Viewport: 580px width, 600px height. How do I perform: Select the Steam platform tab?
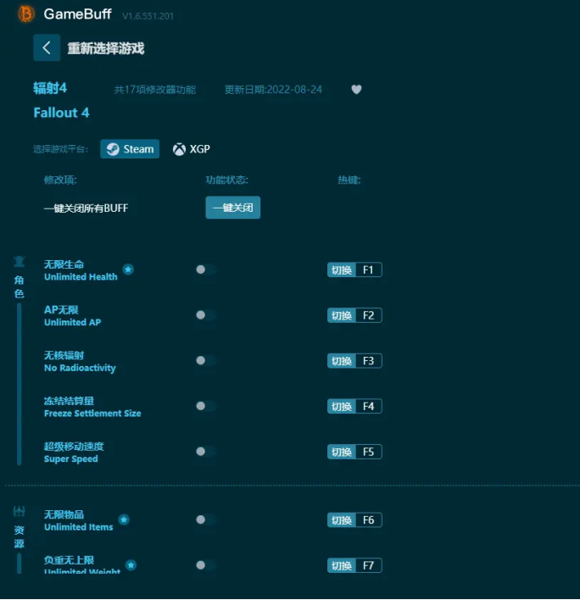coord(130,149)
